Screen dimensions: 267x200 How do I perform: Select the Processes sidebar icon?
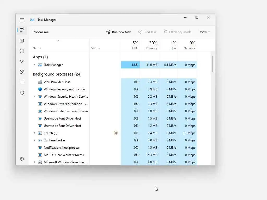tap(22, 30)
